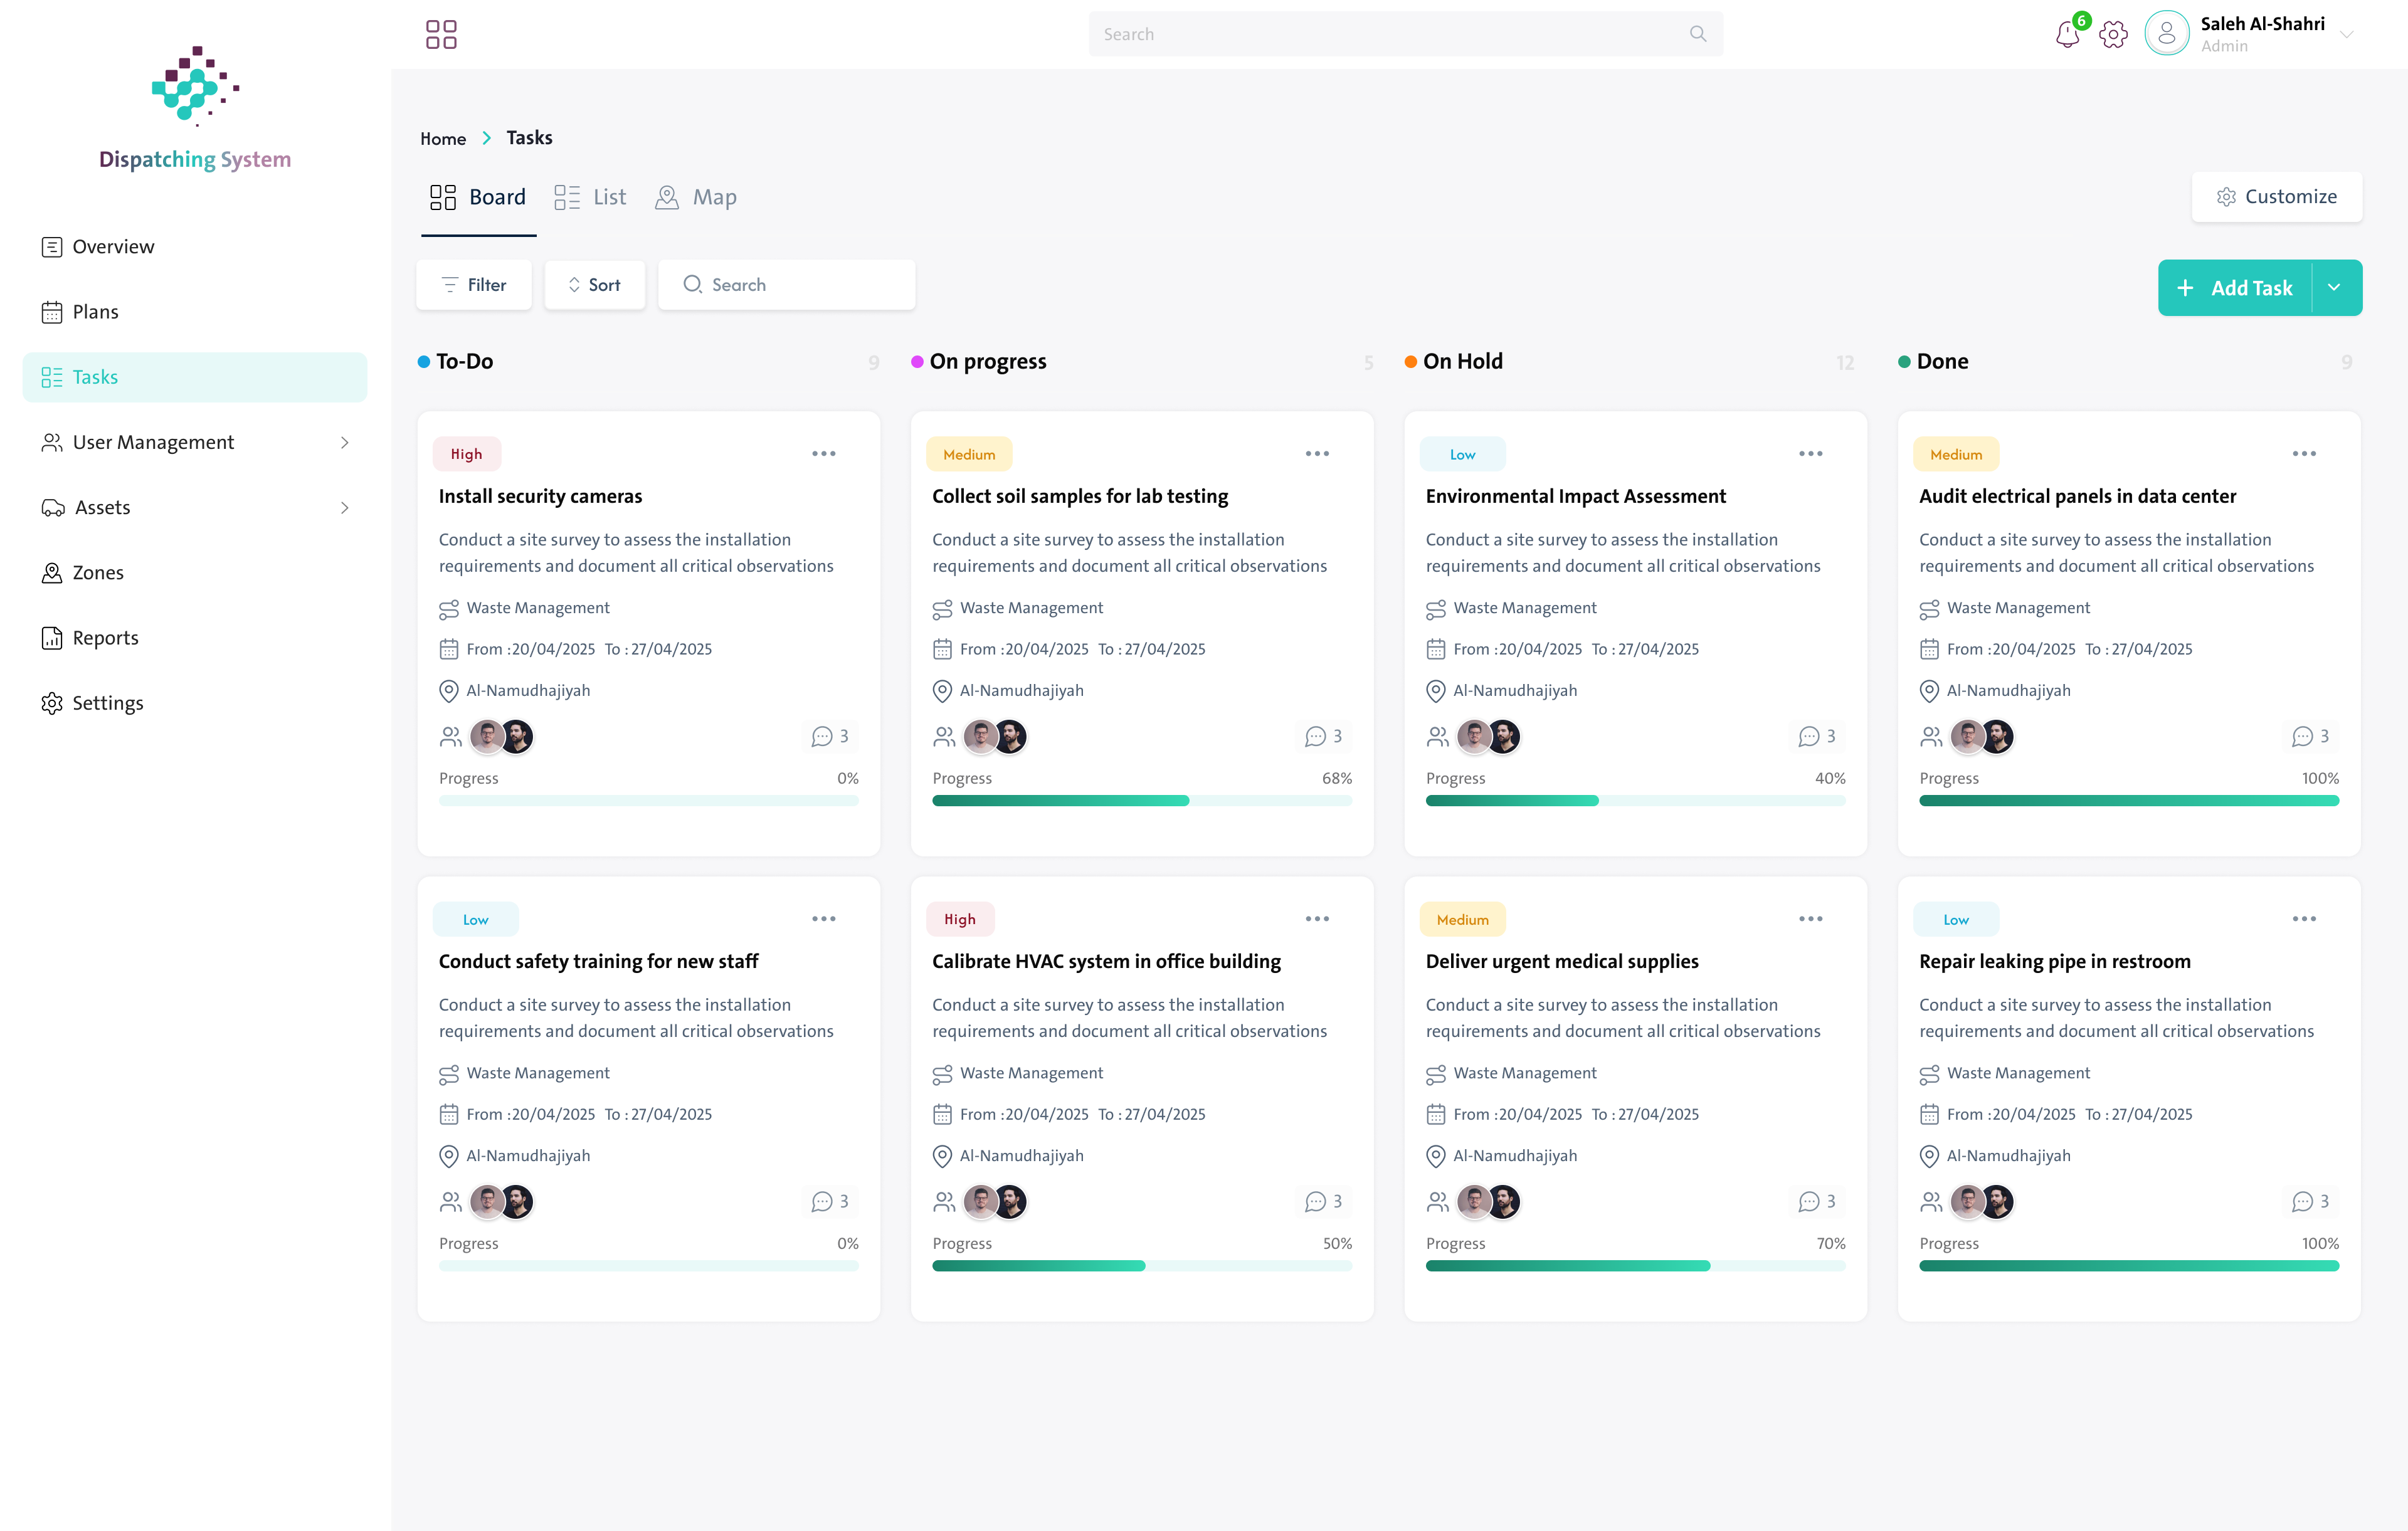Go to Overview in the sidebar
The height and width of the screenshot is (1531, 2408).
pyautogui.click(x=195, y=247)
